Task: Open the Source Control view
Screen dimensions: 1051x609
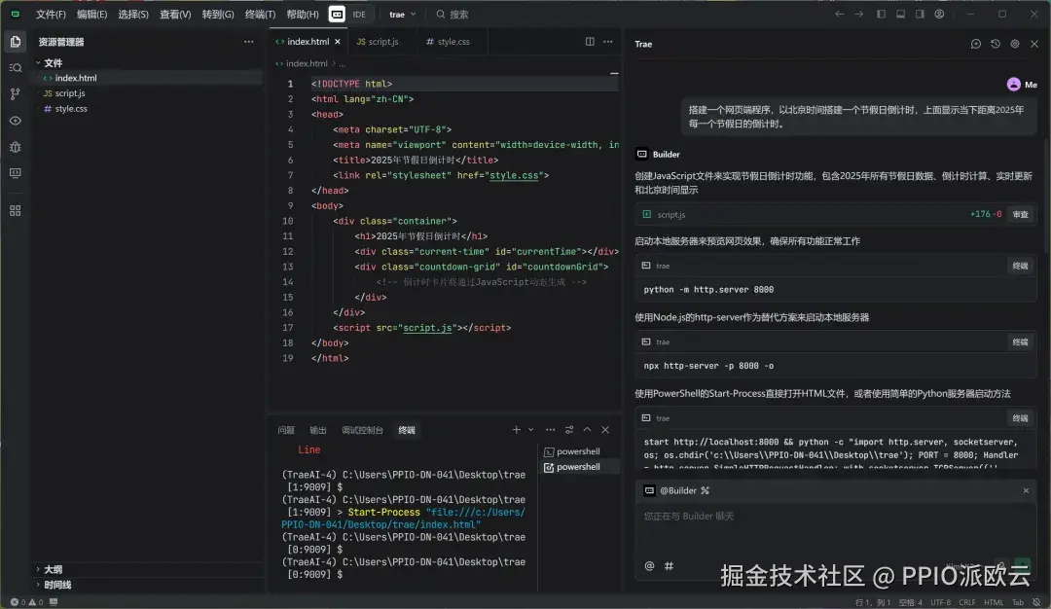Action: click(15, 94)
